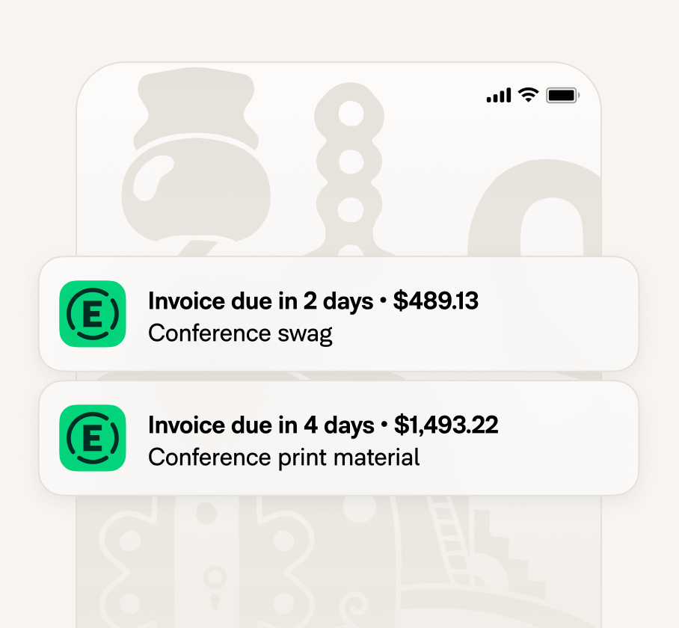Tap the battery status icon
This screenshot has height=628, width=679.
click(x=562, y=95)
